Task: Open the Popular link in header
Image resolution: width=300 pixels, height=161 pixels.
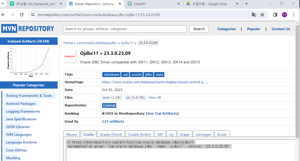Action: coord(253,29)
